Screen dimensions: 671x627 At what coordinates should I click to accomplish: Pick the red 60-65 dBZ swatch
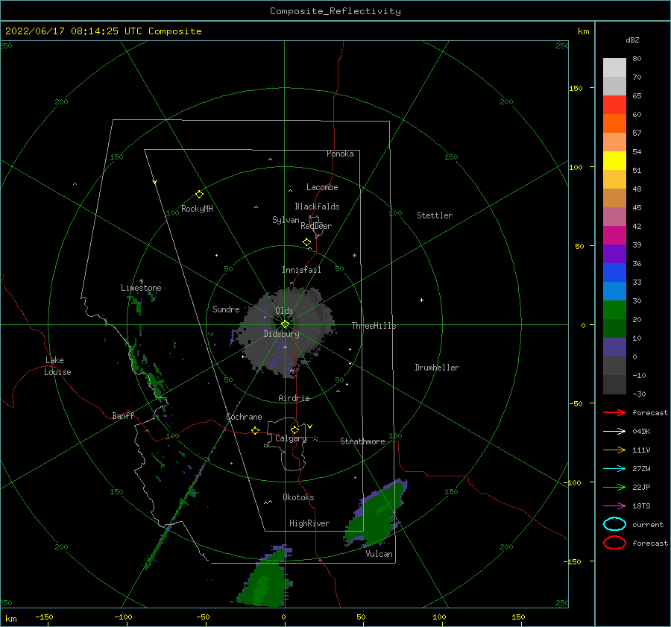(x=614, y=105)
